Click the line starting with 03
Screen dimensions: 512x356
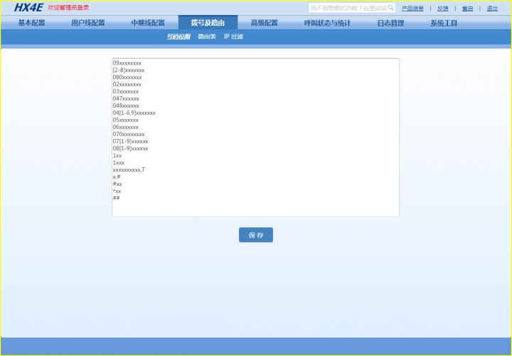coord(126,92)
